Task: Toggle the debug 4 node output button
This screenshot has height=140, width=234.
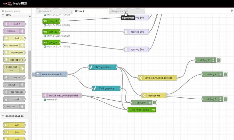Action: click(x=226, y=74)
